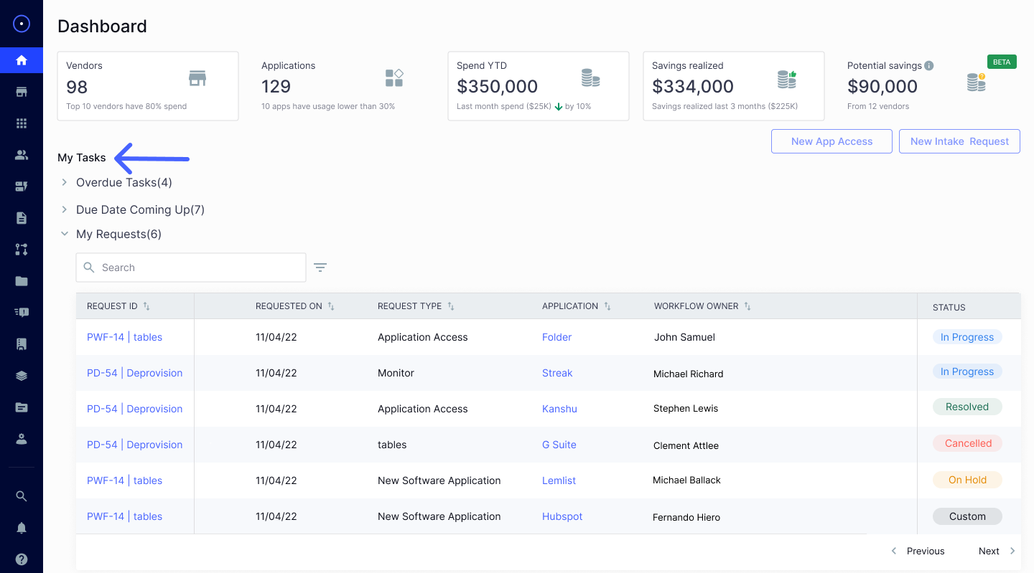
Task: Click the potential savings info icon
Action: click(928, 66)
